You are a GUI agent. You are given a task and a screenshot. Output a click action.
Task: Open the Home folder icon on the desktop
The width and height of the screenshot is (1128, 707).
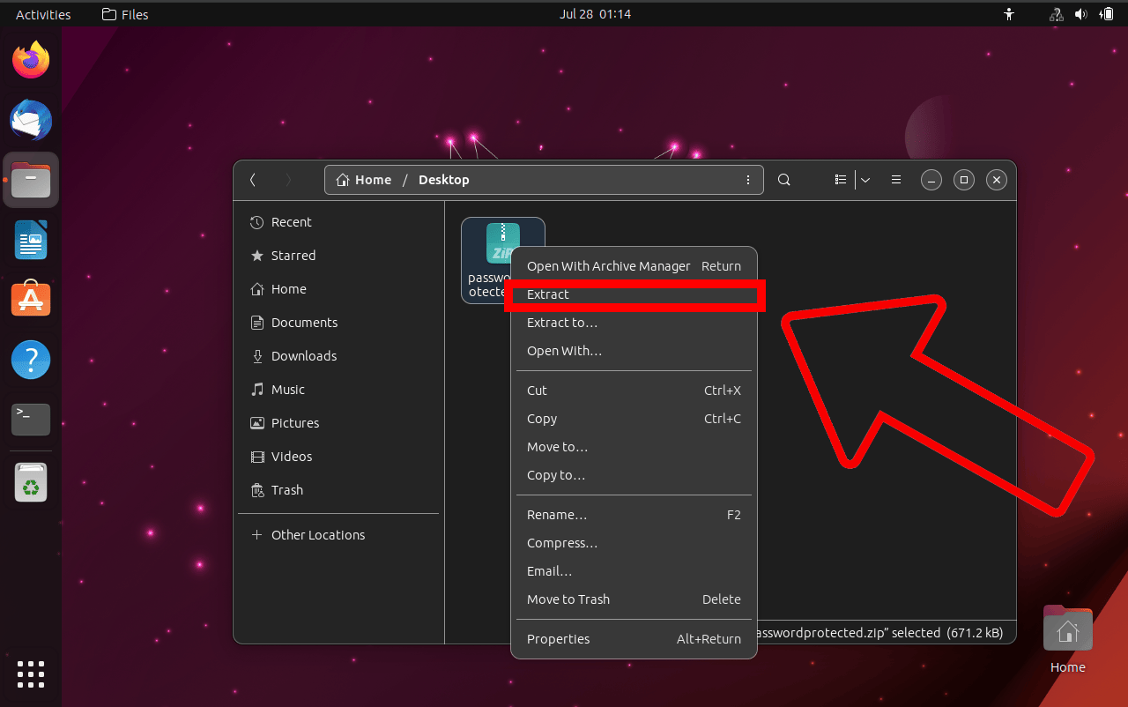pos(1067,629)
